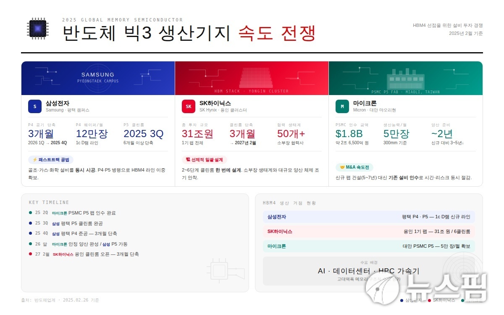Image resolution: width=504 pixels, height=315 pixels.
Task: Select the 선제적 일괄 설계 tag
Action: click(x=204, y=160)
